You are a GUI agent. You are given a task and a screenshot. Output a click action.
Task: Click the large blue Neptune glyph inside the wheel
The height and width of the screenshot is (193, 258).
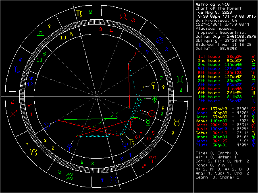coord(125,146)
